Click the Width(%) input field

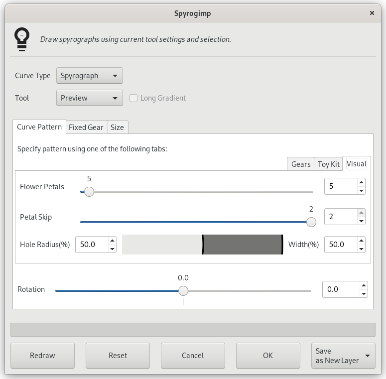coord(341,245)
